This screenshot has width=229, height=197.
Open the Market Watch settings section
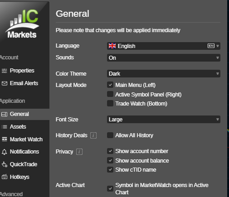(24, 139)
